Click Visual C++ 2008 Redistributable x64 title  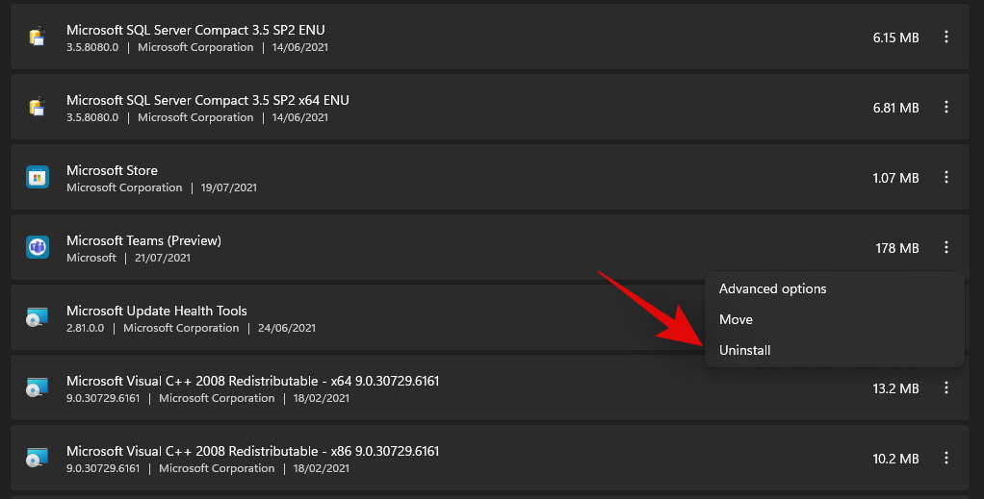(253, 381)
